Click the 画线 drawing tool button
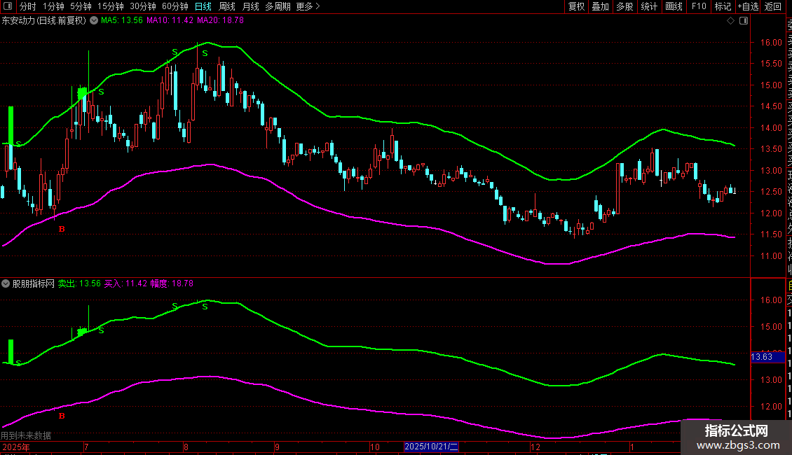The image size is (792, 455). (x=674, y=6)
